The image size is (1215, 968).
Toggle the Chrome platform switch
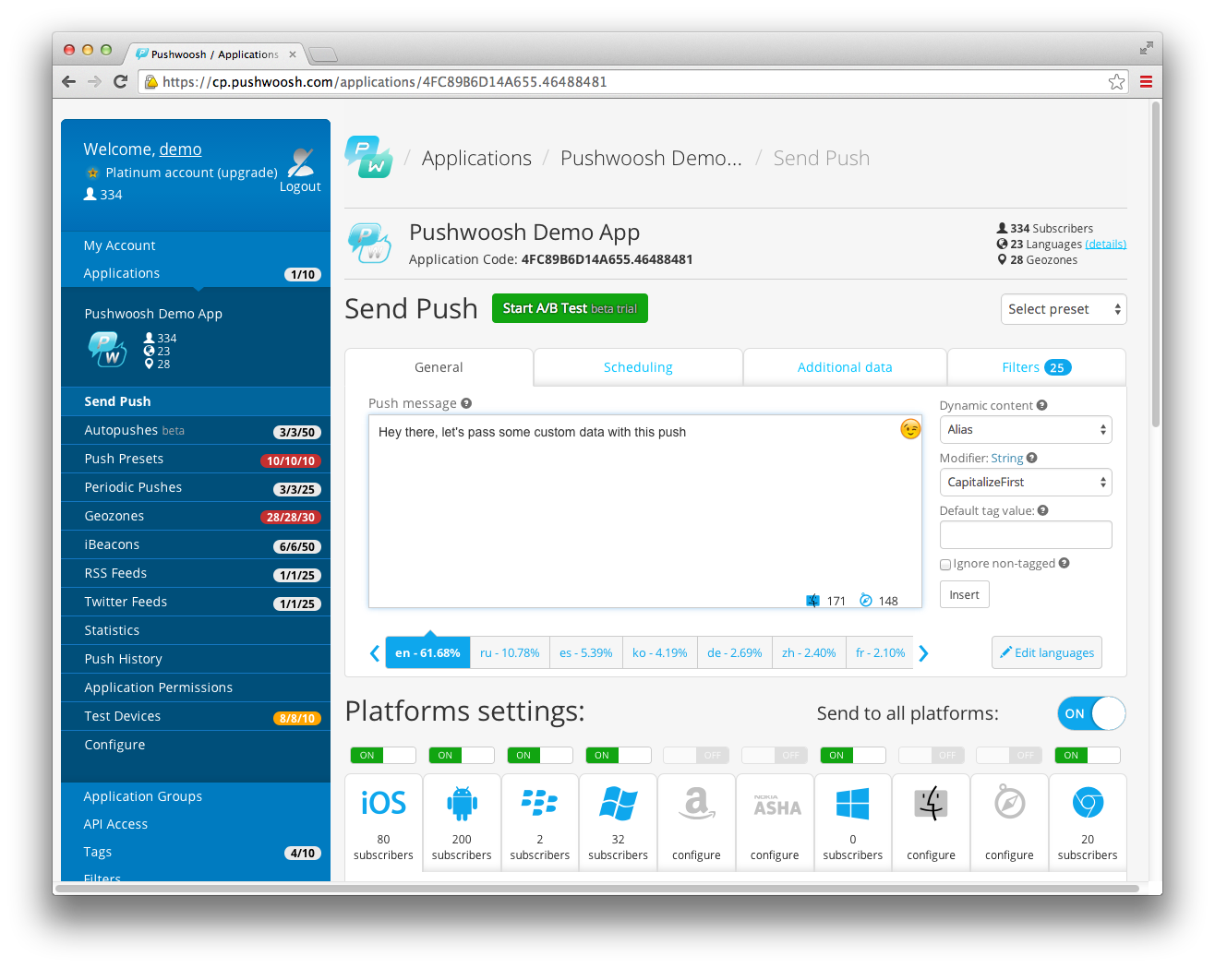tap(1088, 755)
